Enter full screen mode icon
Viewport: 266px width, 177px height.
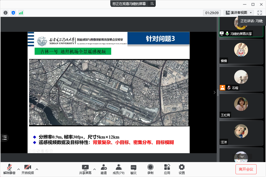259,13
